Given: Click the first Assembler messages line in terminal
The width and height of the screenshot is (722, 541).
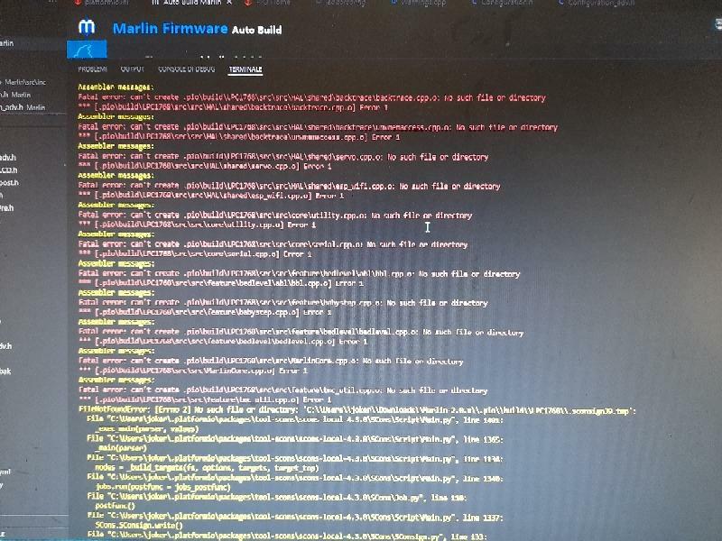Looking at the screenshot, I should (x=116, y=87).
